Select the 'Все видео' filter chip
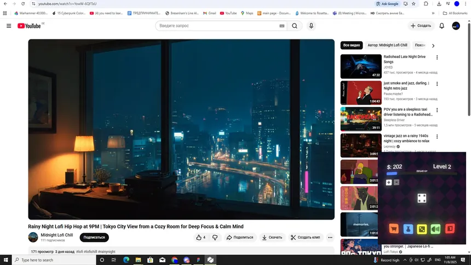The width and height of the screenshot is (471, 265). pyautogui.click(x=352, y=45)
